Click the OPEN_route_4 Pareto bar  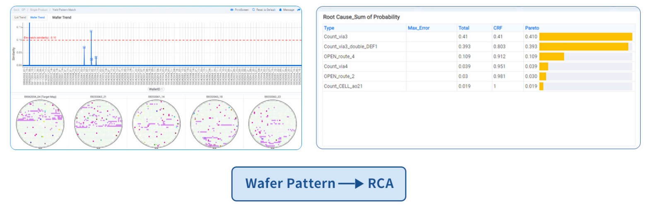point(551,57)
